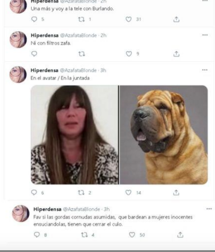Open the woman photo in the tweet

(x=75, y=135)
